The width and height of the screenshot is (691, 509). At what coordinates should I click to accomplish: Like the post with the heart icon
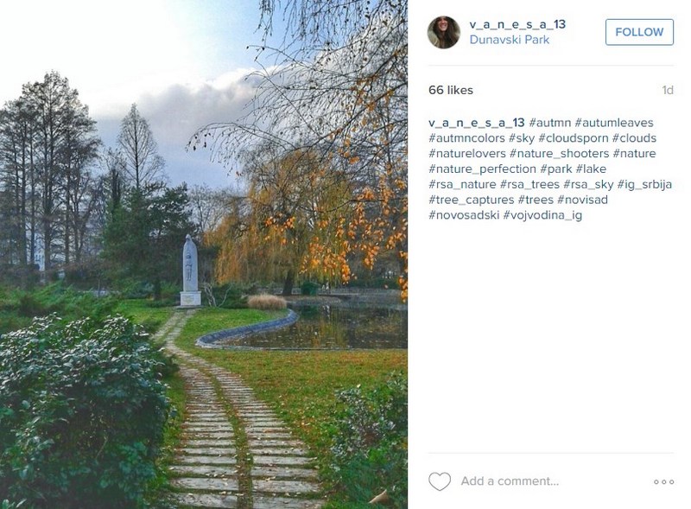point(440,481)
